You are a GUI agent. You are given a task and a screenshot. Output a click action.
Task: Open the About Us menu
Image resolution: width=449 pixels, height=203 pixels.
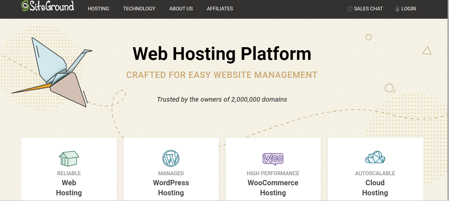pos(181,9)
